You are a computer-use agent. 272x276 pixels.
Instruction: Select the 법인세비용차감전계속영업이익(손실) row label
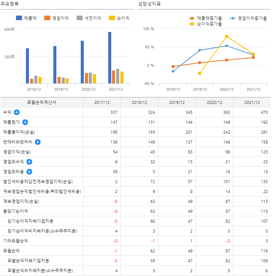pos(38,182)
